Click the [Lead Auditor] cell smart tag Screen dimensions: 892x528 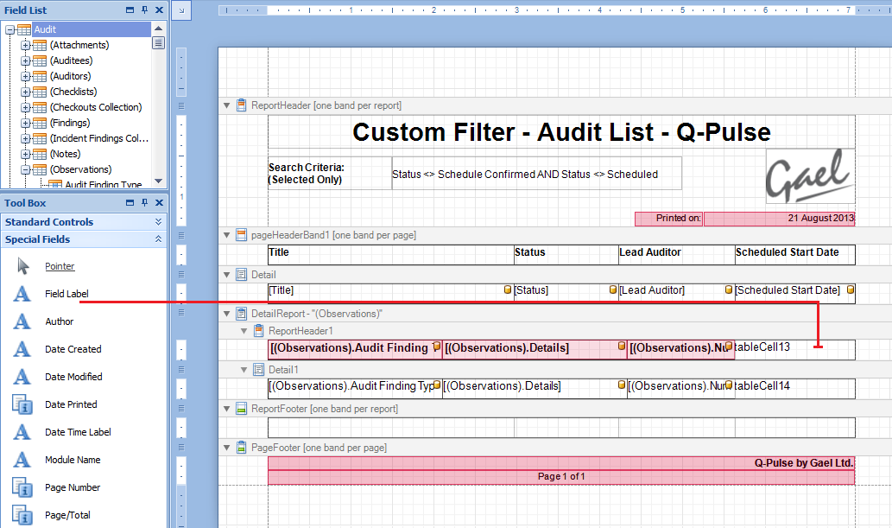click(729, 289)
